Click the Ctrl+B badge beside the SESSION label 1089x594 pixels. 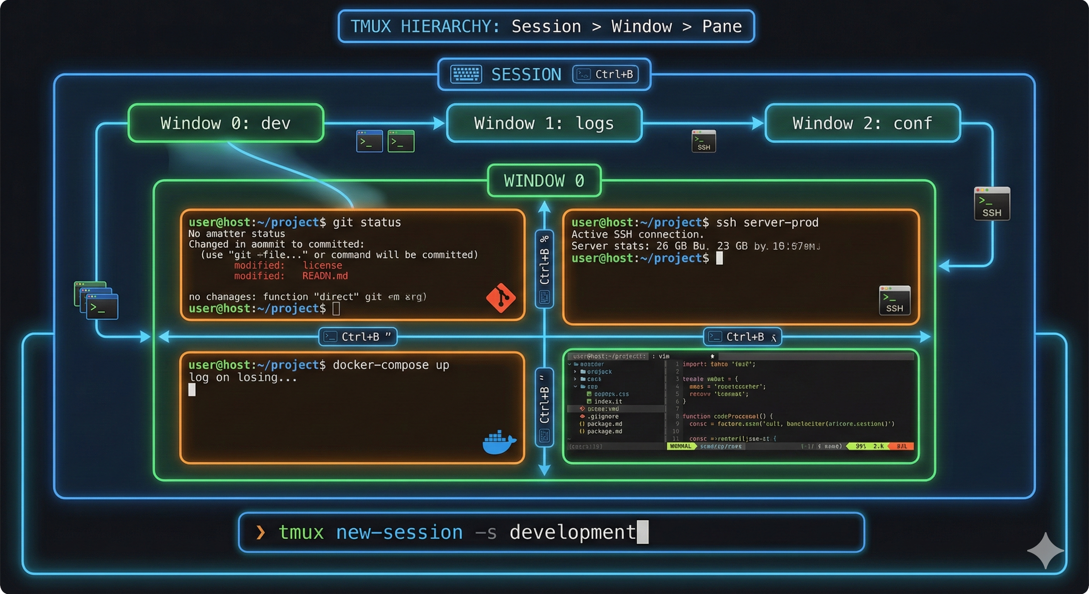tap(606, 74)
